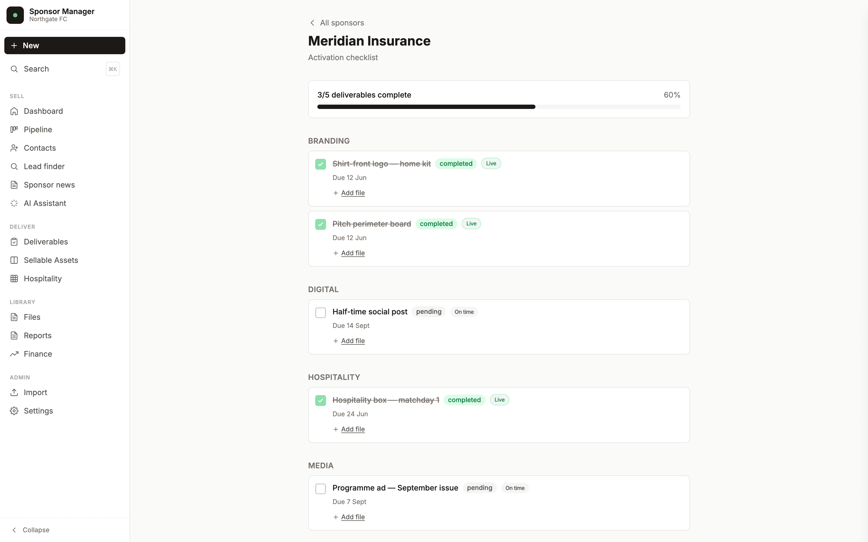The width and height of the screenshot is (868, 542).
Task: Click the completed badge on Shirt-front logo
Action: point(456,164)
